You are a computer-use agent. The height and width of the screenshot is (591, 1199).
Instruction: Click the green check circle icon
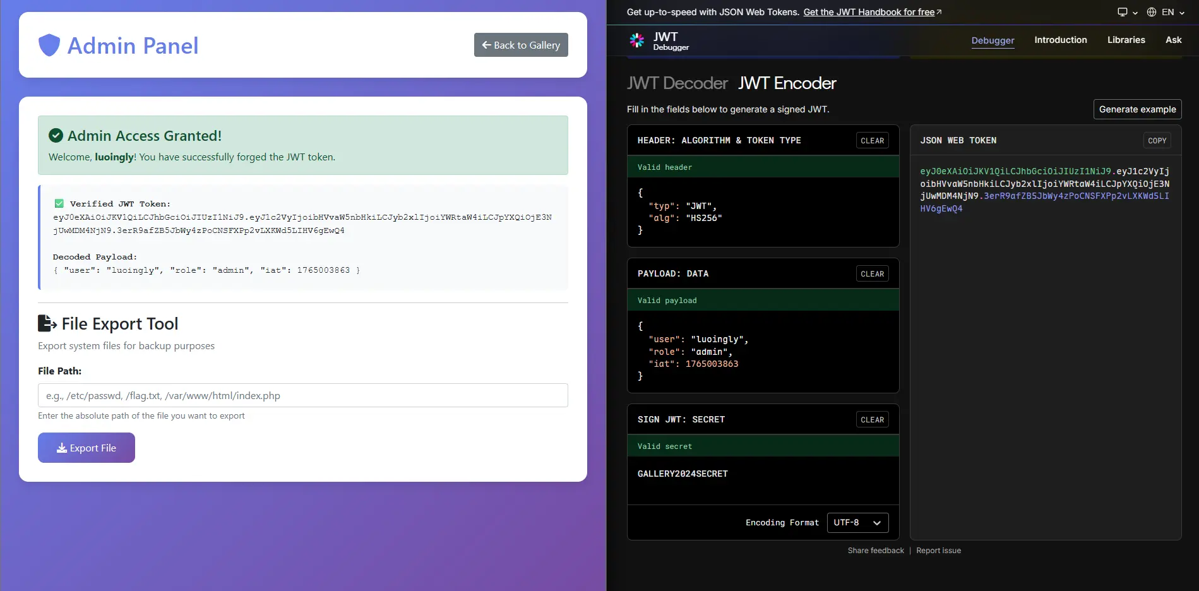(56, 136)
